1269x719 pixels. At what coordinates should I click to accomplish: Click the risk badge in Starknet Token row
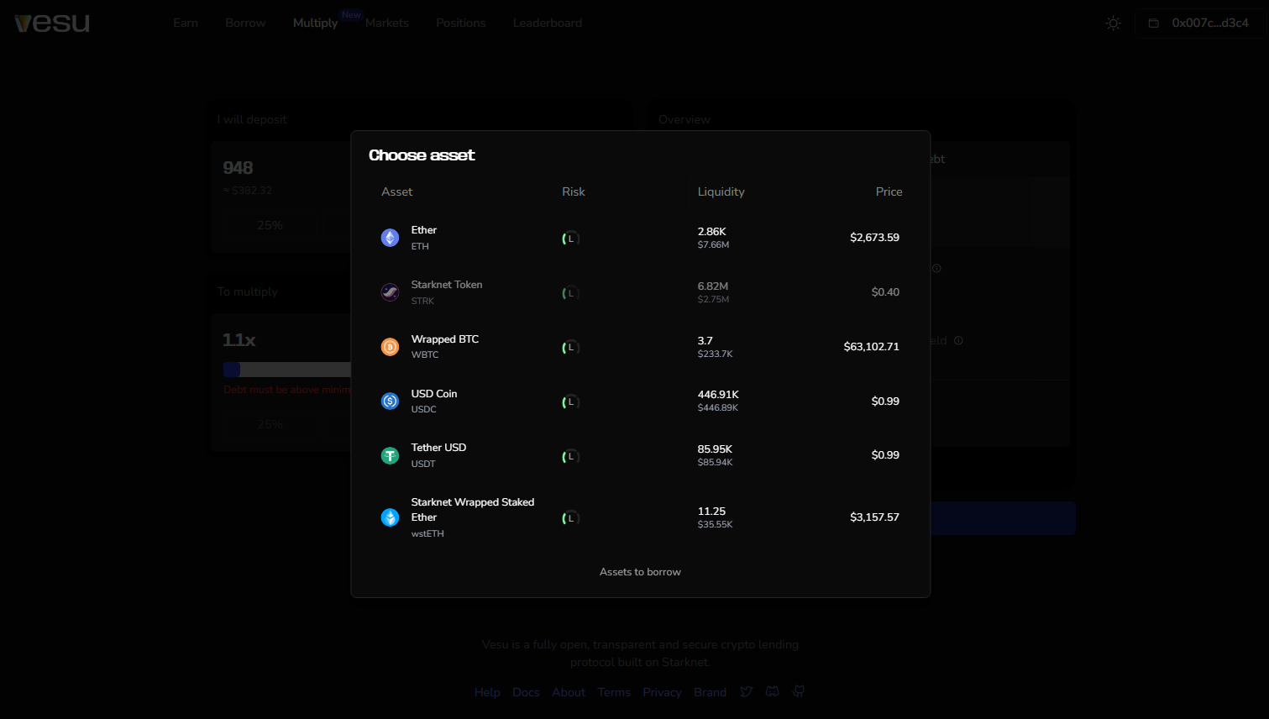571,293
